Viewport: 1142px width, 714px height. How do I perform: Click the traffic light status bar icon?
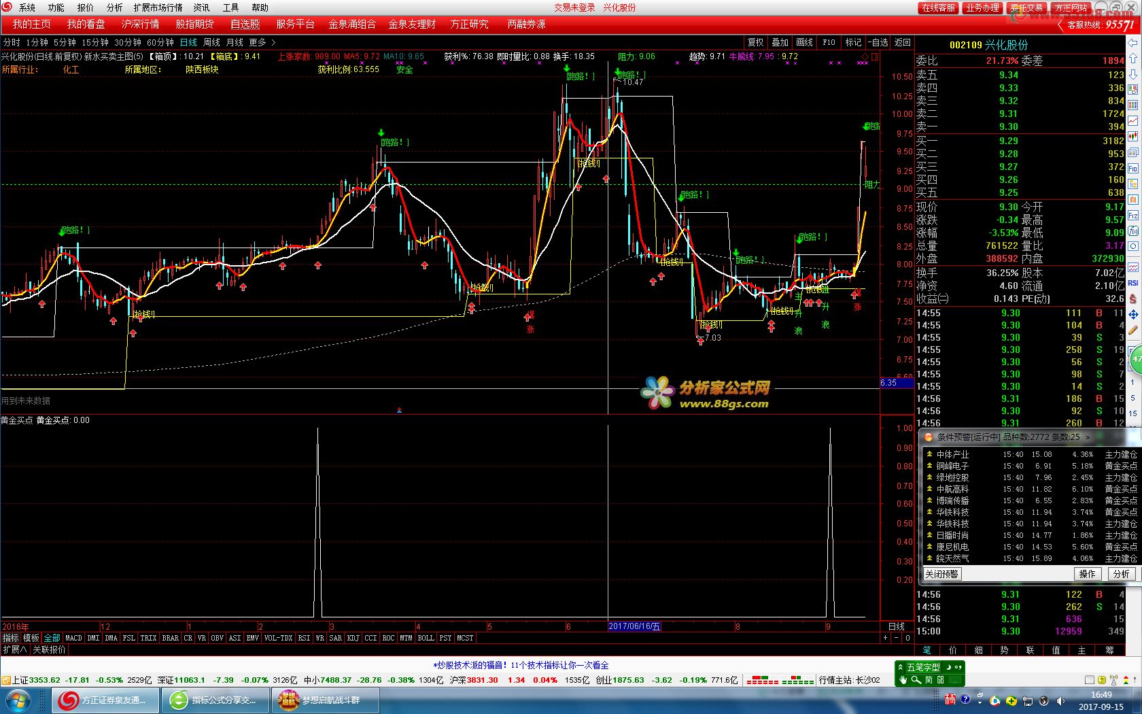coord(1126,680)
